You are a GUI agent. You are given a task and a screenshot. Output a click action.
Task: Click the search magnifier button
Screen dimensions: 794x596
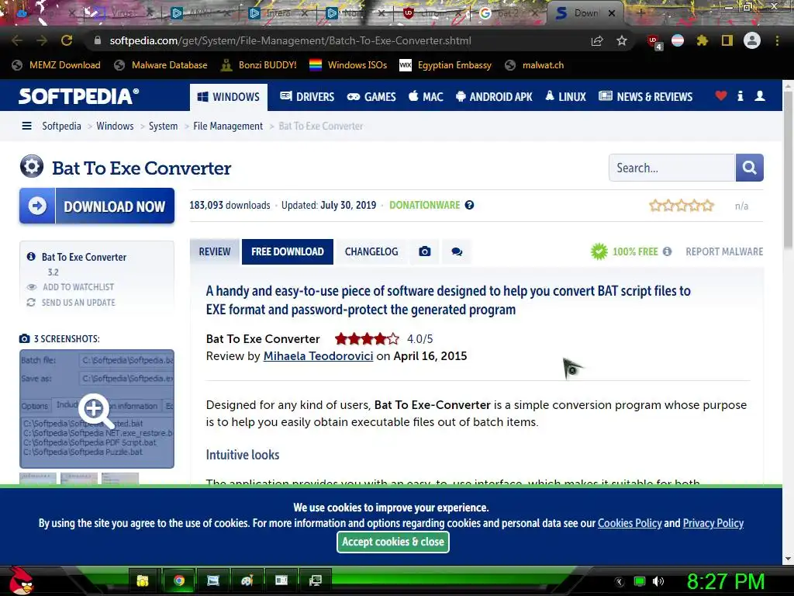pyautogui.click(x=750, y=168)
